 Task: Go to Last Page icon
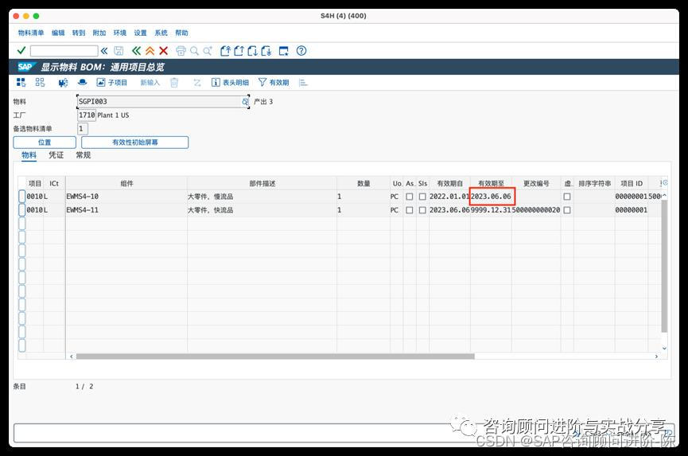point(266,51)
